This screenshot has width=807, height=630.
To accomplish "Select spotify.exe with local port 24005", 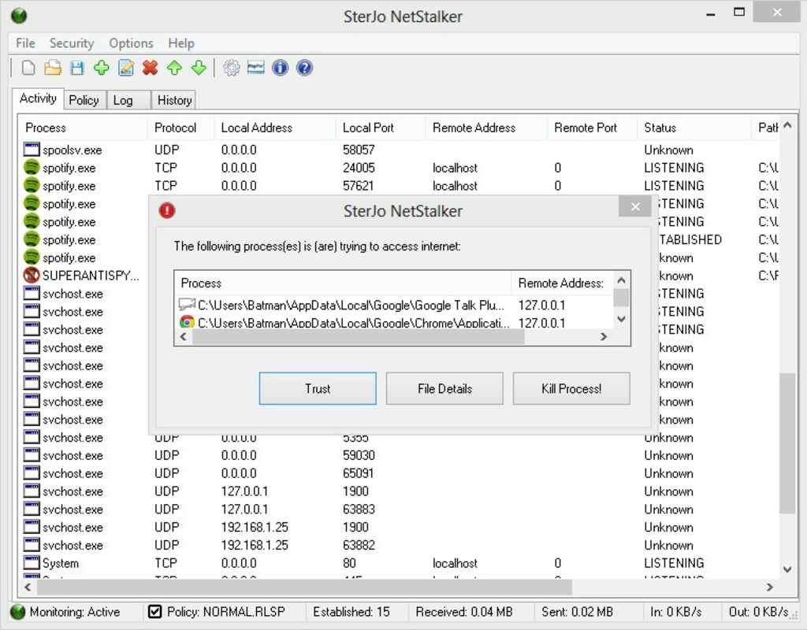I will click(x=400, y=168).
